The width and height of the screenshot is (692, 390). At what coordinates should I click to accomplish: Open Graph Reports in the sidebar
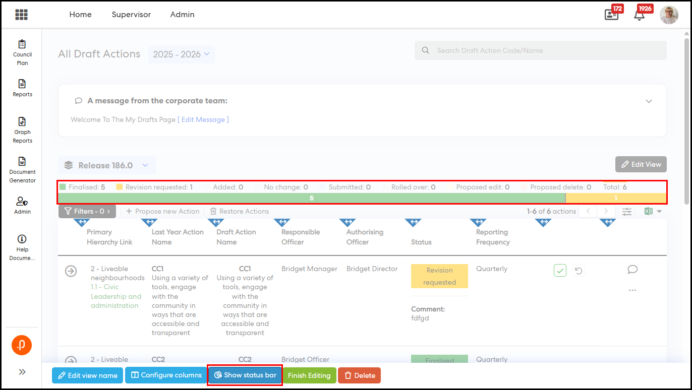click(22, 130)
